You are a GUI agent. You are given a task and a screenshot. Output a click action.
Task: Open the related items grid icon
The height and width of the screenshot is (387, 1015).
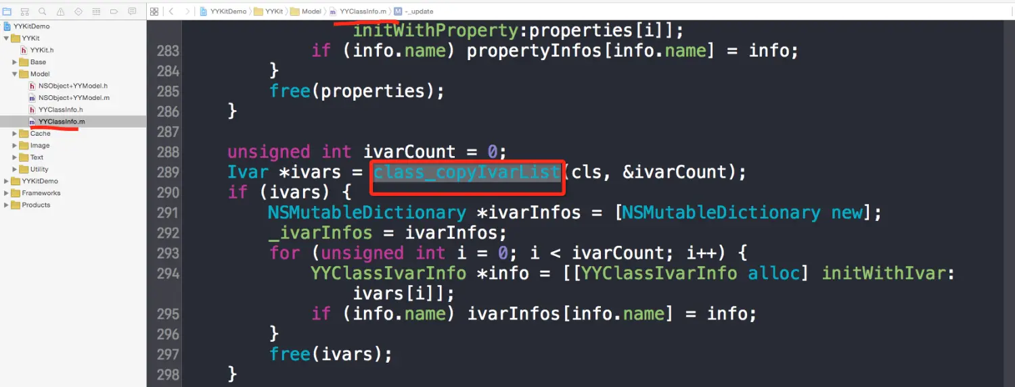pyautogui.click(x=154, y=11)
